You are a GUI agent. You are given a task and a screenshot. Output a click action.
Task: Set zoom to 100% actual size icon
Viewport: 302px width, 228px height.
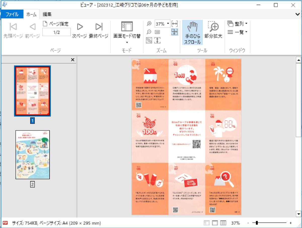[x=157, y=32]
